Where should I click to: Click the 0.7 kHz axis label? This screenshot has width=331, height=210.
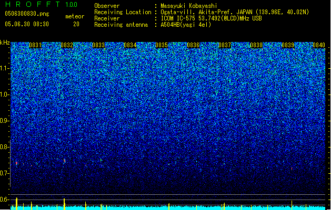click(4, 173)
